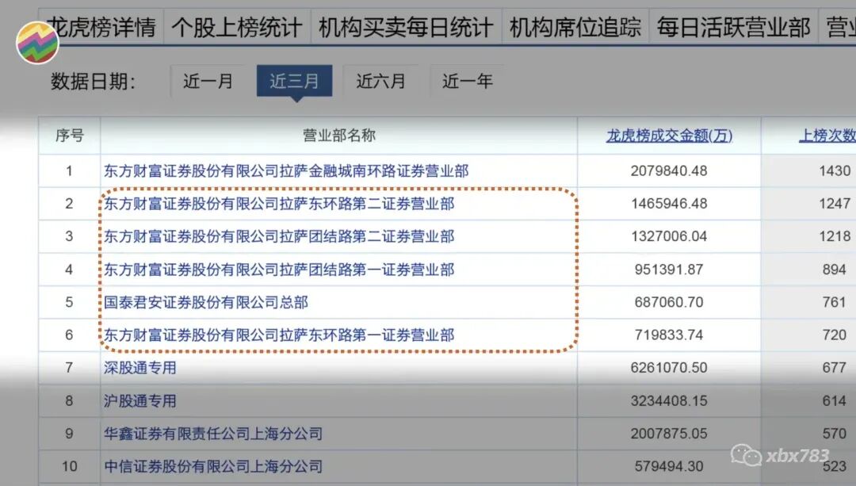Screen dimensions: 856x486
Task: Open the 深股通专用 link
Action: (x=140, y=368)
